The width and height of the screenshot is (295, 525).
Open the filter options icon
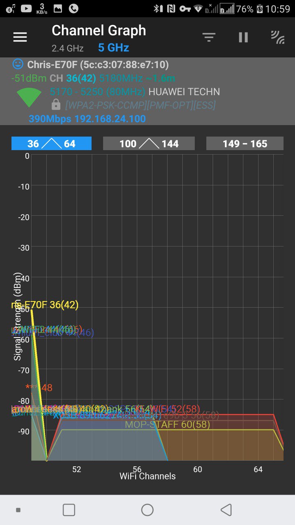[x=209, y=37]
